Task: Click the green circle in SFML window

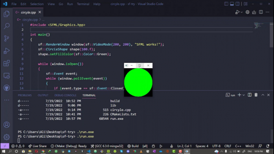Action: 138,82
